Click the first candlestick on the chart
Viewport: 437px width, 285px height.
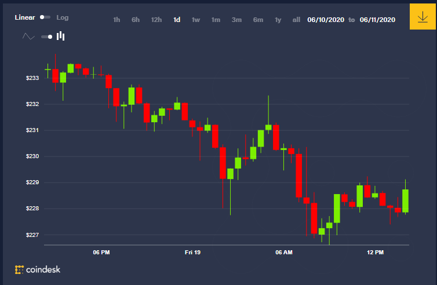coord(48,70)
